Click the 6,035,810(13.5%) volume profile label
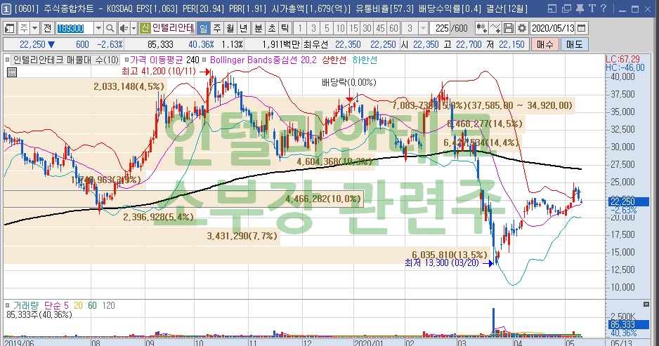The image size is (659, 346). [449, 255]
